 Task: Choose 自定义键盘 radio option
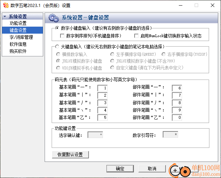click(112, 68)
